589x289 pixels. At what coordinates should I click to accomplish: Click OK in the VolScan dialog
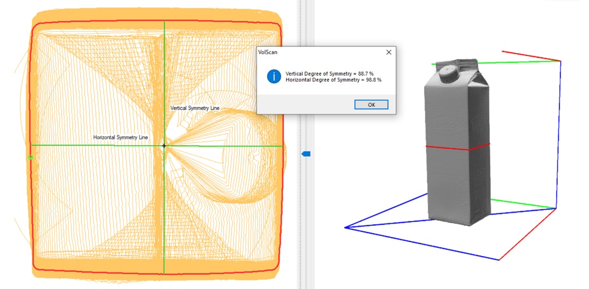(x=371, y=105)
